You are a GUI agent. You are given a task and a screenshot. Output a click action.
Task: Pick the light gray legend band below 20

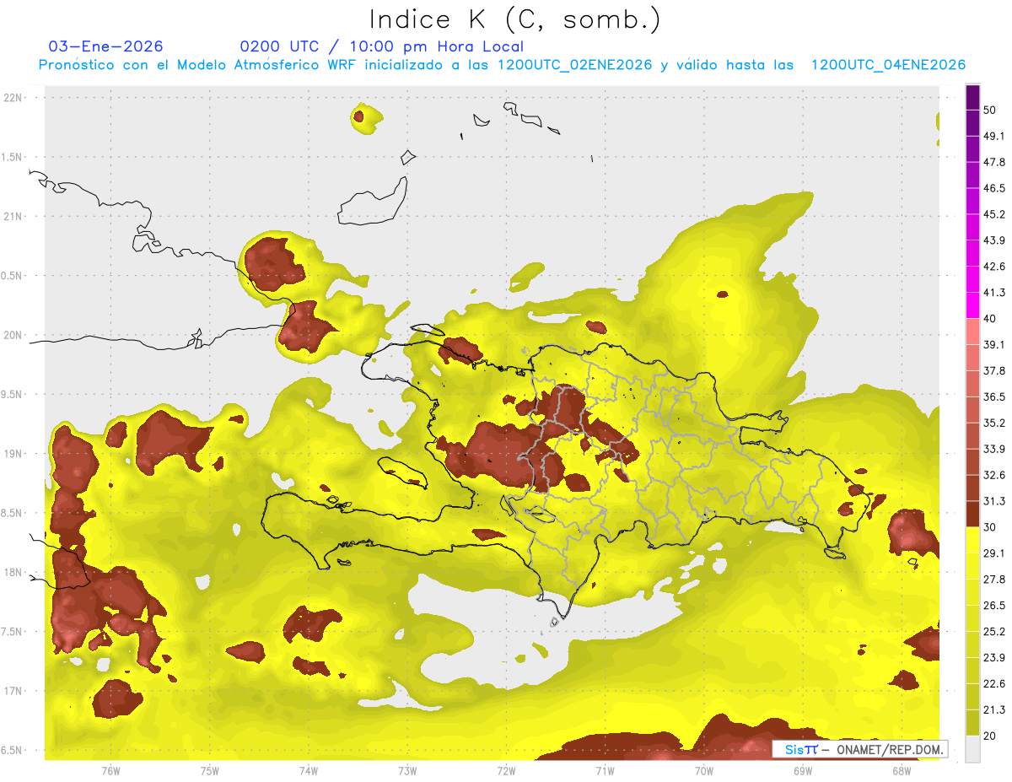[972, 749]
